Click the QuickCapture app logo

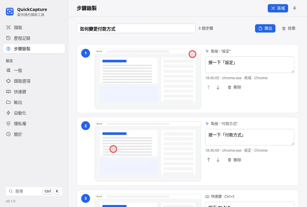click(9, 12)
